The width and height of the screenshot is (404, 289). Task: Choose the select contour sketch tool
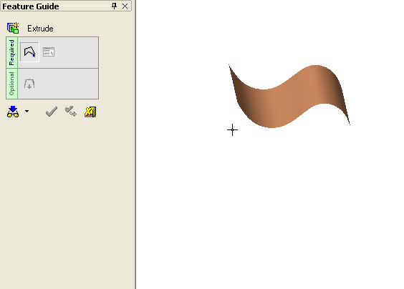[29, 52]
